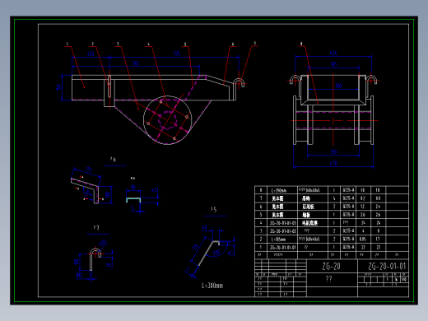
Task: Select the 365 dimension in the side view
Action: point(136,63)
